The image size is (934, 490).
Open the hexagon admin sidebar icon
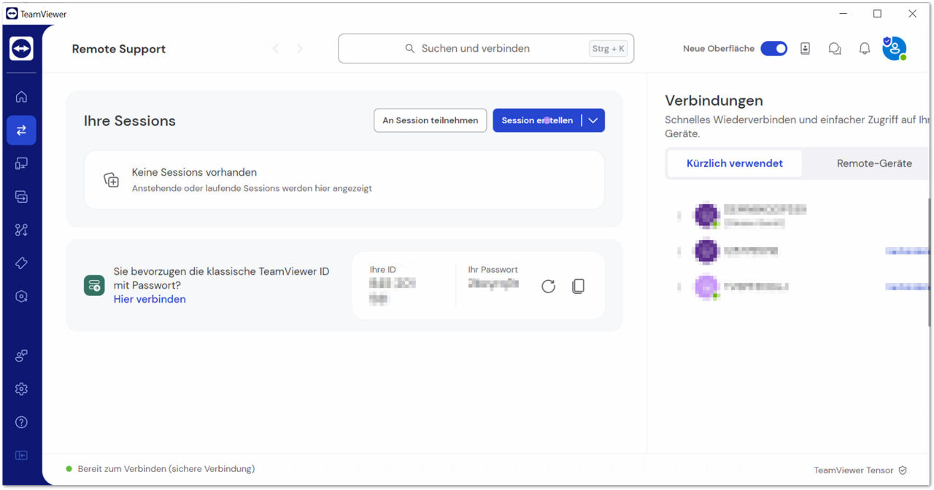[x=21, y=296]
